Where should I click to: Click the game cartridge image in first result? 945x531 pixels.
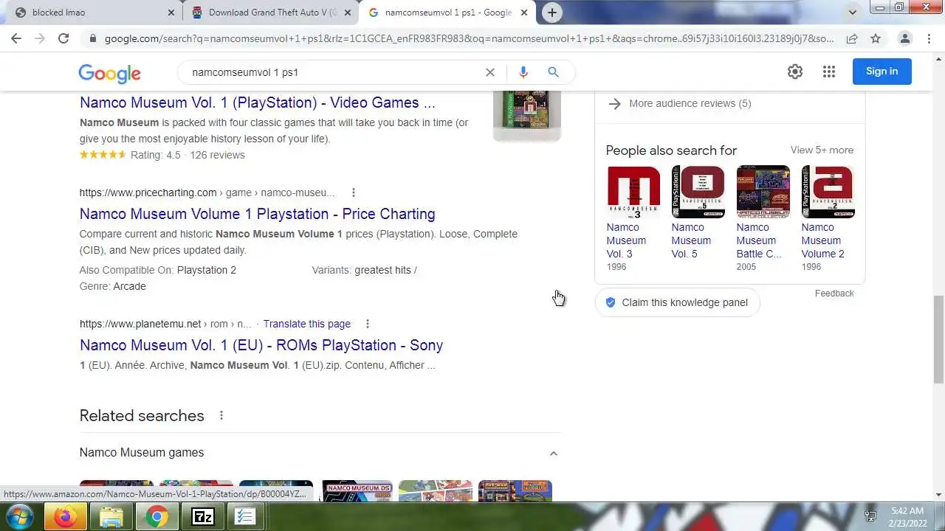tap(527, 116)
